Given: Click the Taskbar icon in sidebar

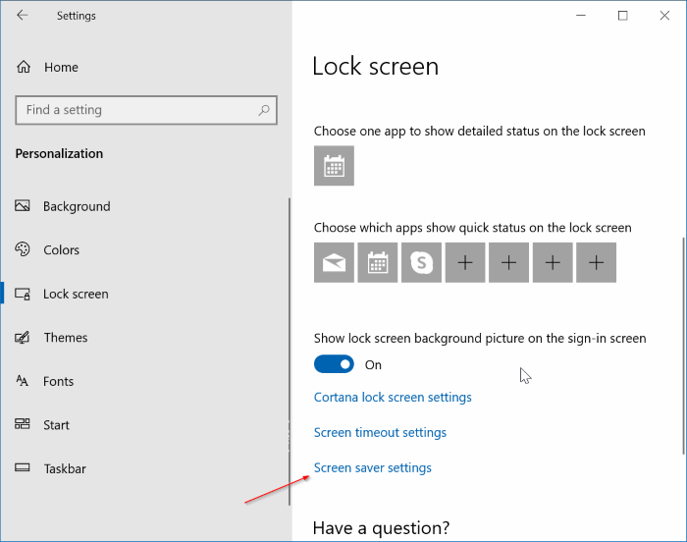Looking at the screenshot, I should (x=23, y=467).
